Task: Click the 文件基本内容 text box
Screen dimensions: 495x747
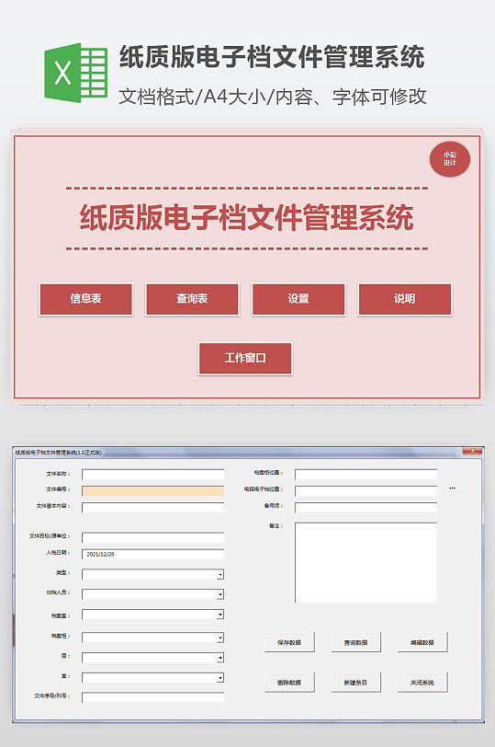Action: (153, 508)
